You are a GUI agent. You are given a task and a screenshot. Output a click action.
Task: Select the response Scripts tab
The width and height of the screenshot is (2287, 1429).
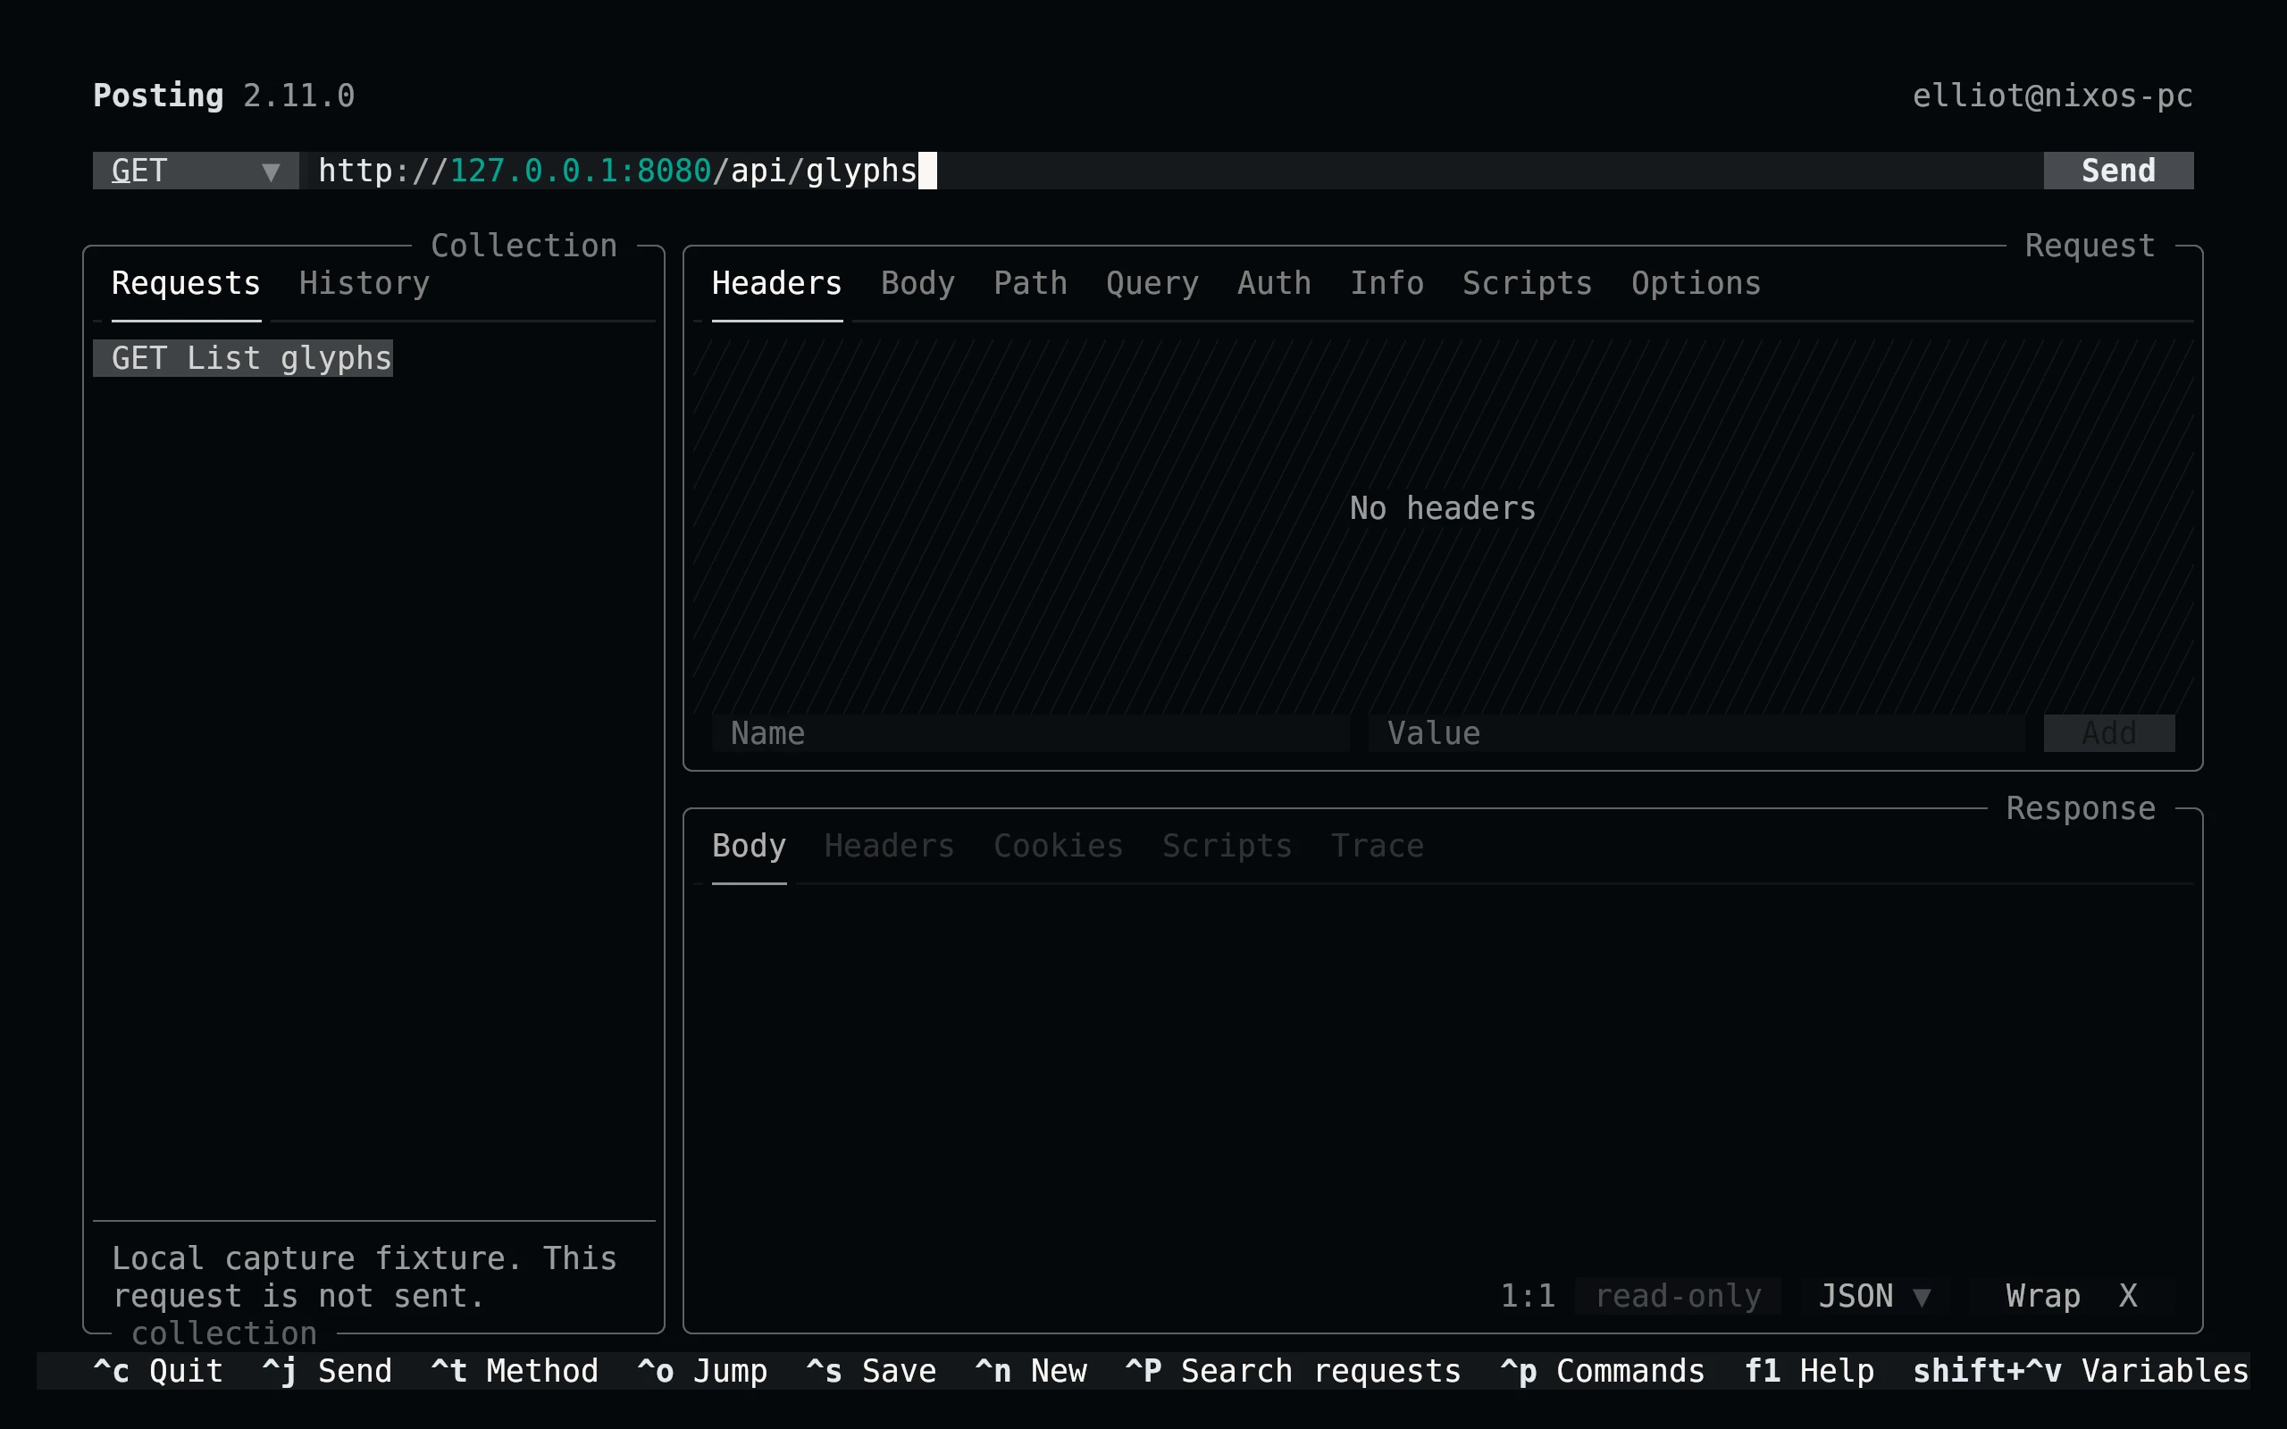pyautogui.click(x=1227, y=846)
